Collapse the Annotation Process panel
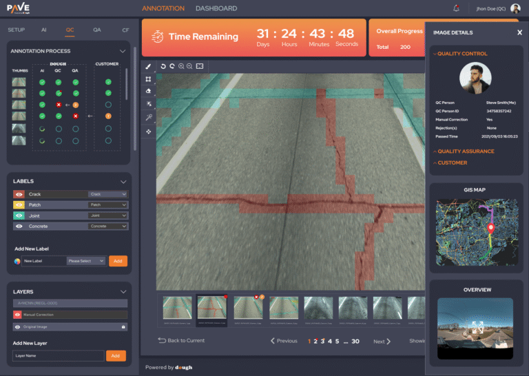Viewport: 529px width, 376px height. pyautogui.click(x=123, y=51)
